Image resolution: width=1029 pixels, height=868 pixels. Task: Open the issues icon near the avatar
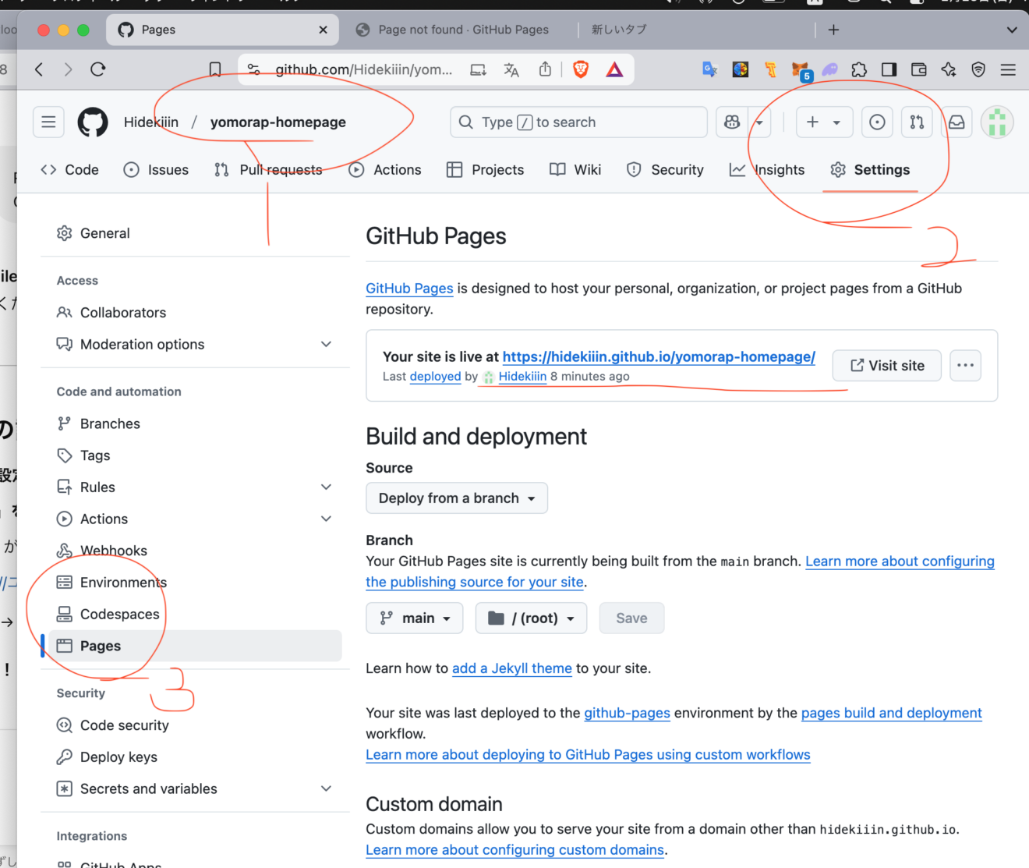pyautogui.click(x=877, y=122)
